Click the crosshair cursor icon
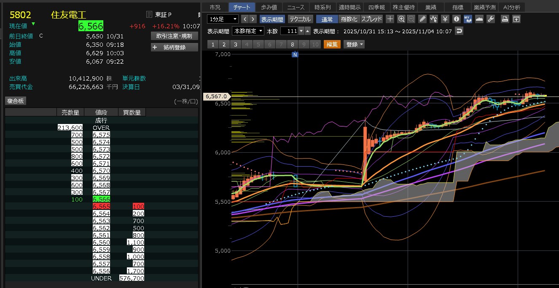Image resolution: width=559 pixels, height=288 pixels. click(x=390, y=19)
